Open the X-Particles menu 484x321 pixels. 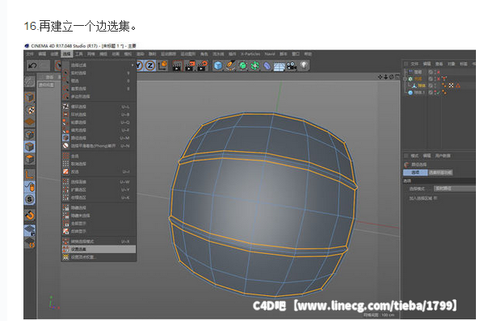(x=250, y=54)
